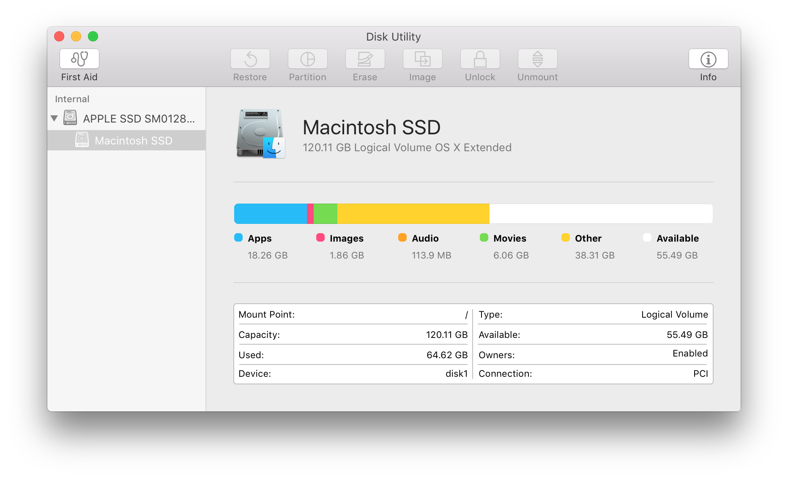The image size is (788, 479).
Task: Click the Other legend label
Action: click(588, 239)
